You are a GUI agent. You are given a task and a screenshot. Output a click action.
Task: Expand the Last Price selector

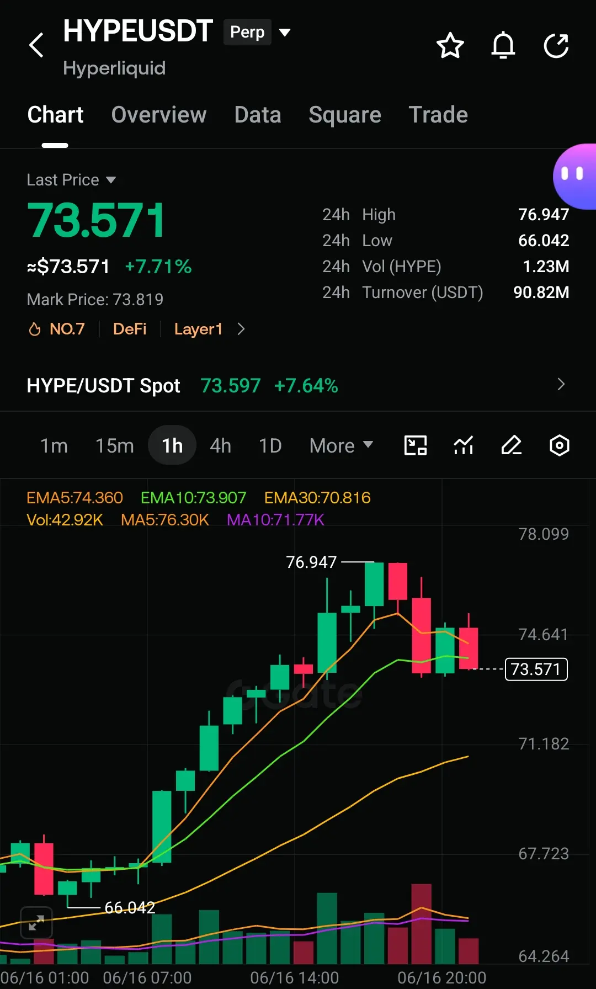click(71, 180)
